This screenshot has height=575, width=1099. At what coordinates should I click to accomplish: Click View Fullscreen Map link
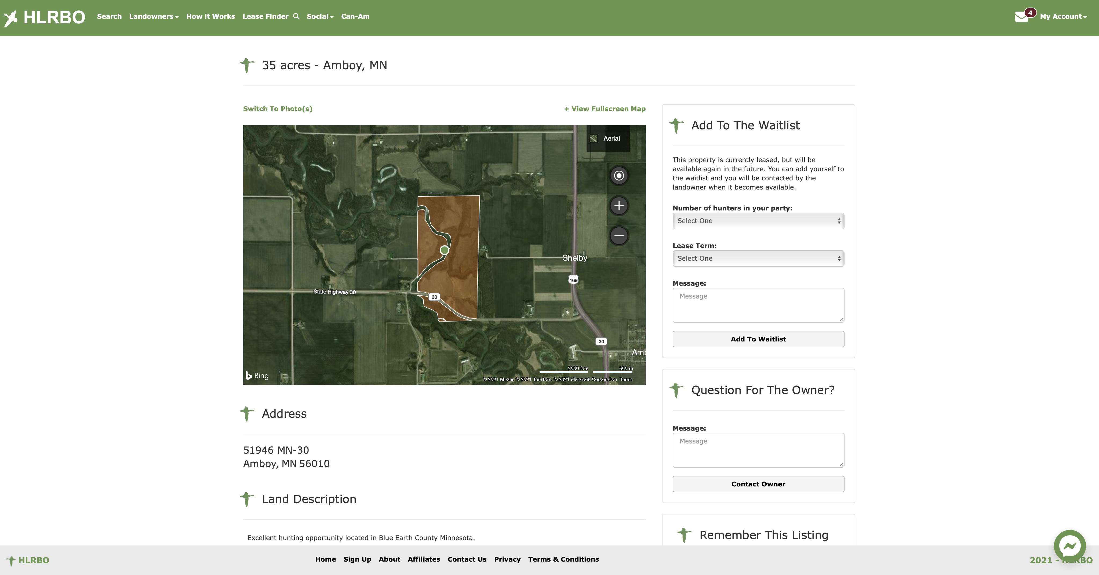(605, 109)
